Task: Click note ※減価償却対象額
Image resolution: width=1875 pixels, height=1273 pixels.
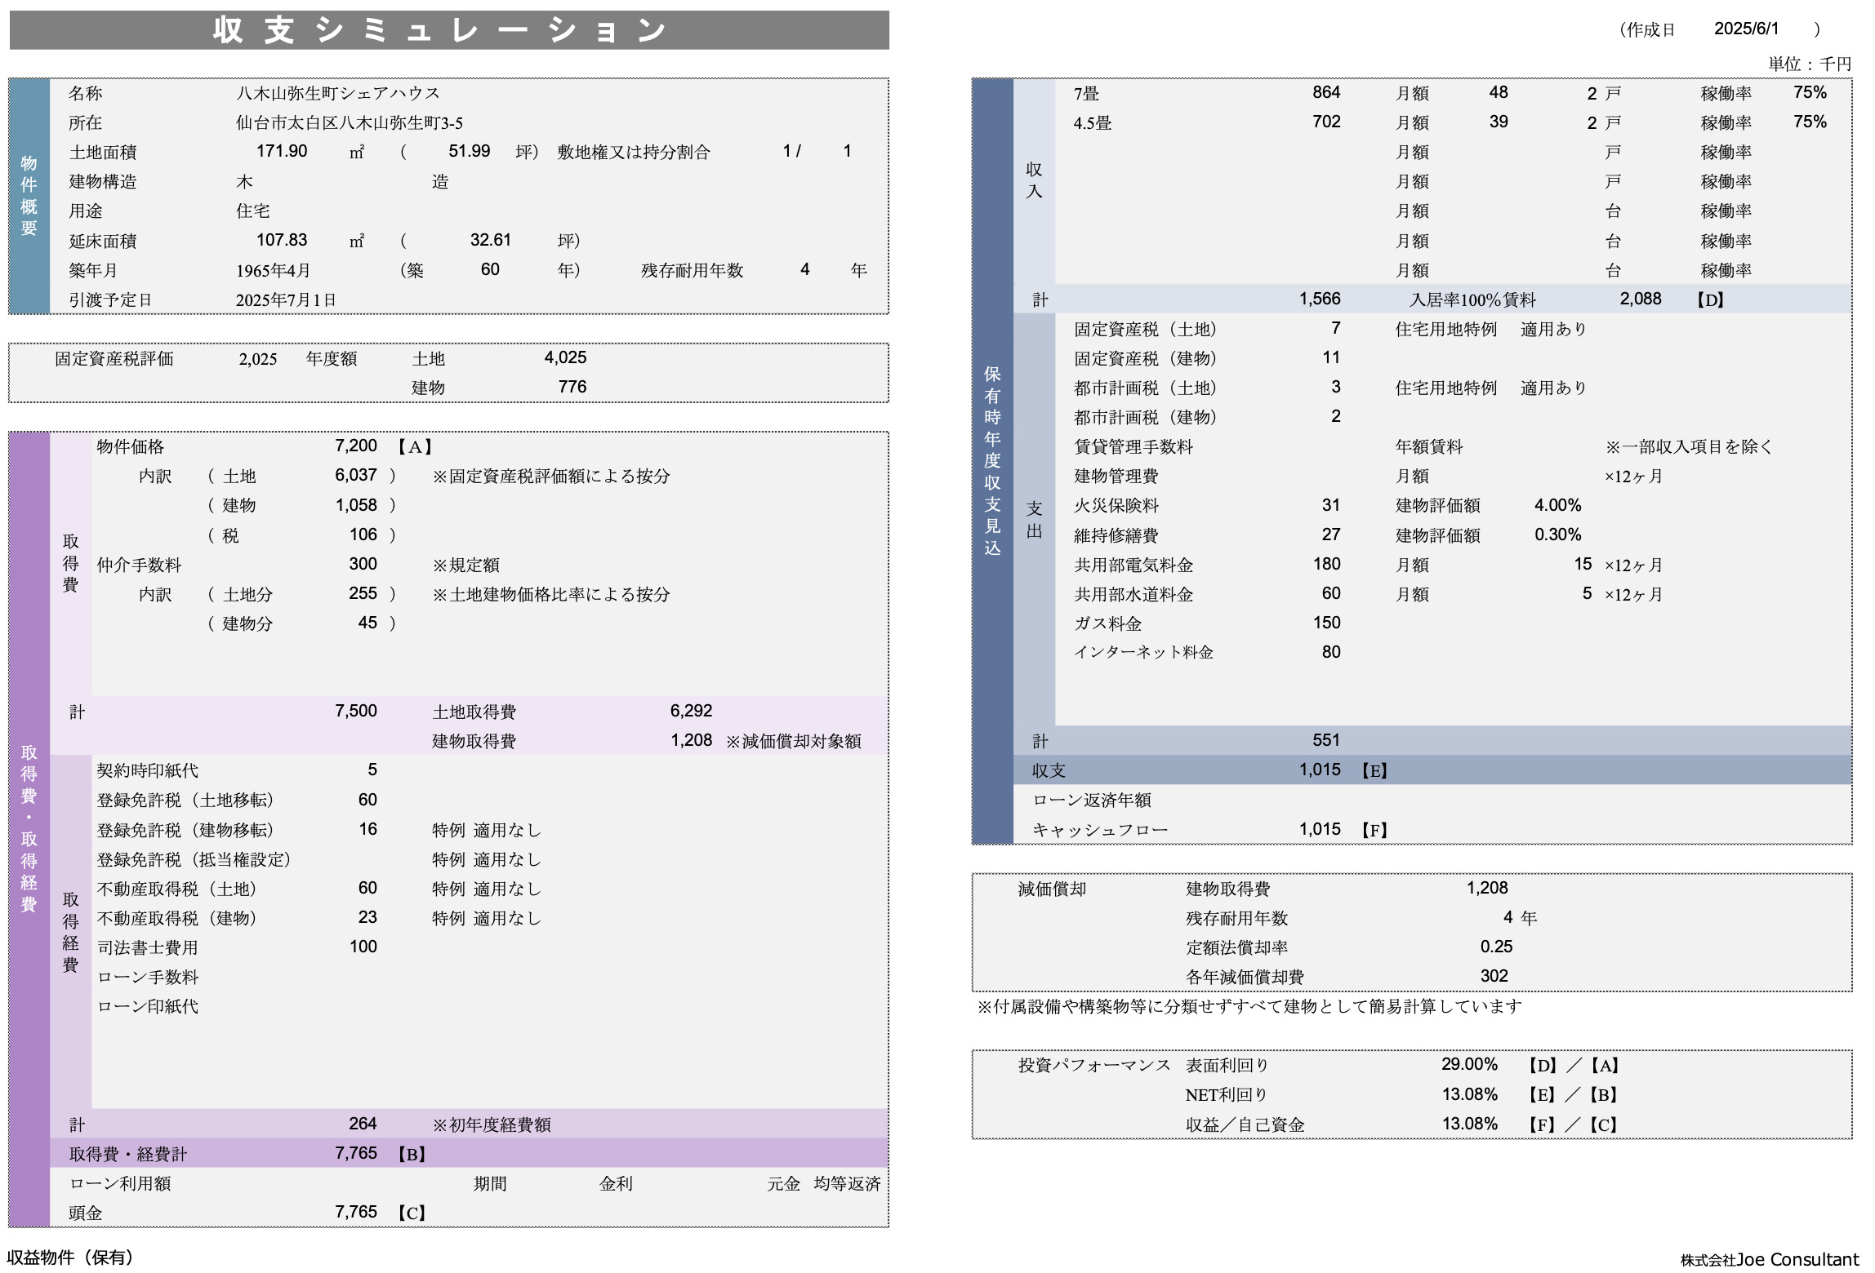Action: pyautogui.click(x=793, y=741)
